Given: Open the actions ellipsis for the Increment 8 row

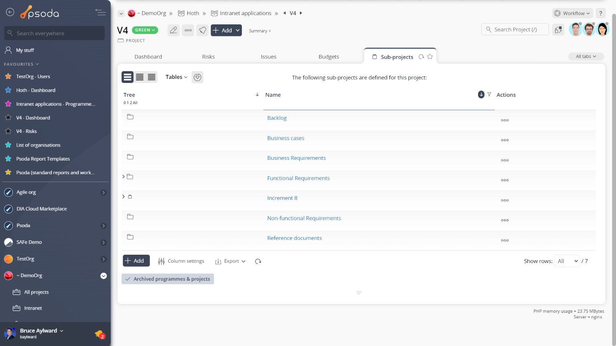Looking at the screenshot, I should click(x=505, y=200).
